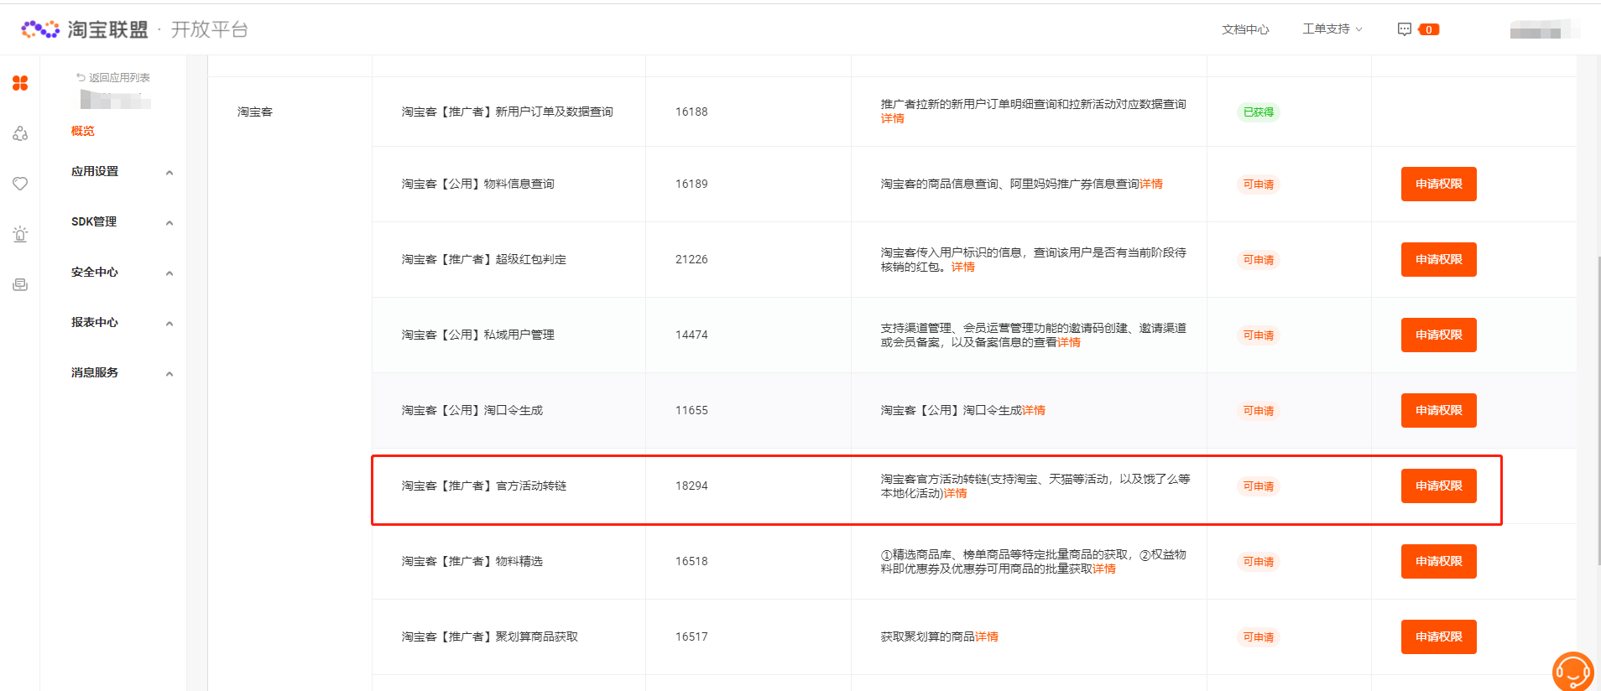Open the 消息服务 menu item
Image resolution: width=1601 pixels, height=691 pixels.
pos(95,372)
